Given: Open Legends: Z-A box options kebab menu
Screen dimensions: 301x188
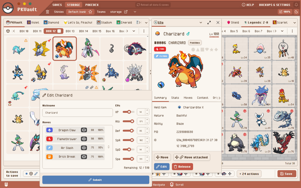Looking at the screenshot, I should (x=292, y=31).
